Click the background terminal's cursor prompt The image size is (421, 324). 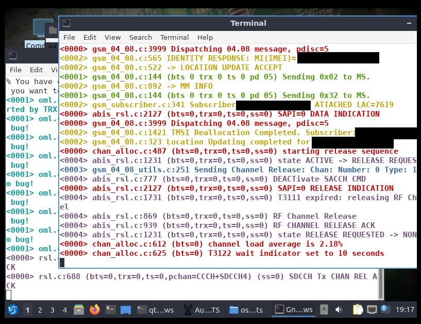[x=9, y=295]
